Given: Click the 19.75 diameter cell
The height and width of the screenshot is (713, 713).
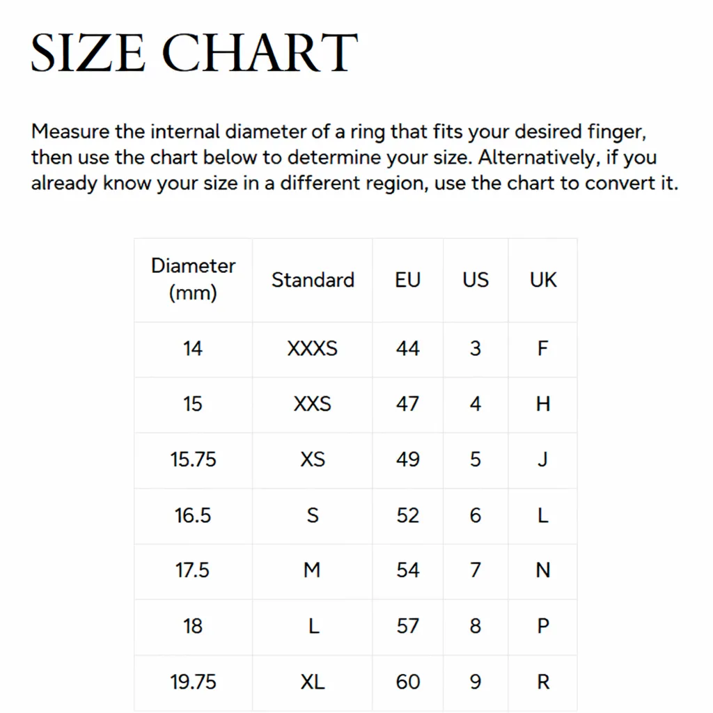Looking at the screenshot, I should click(193, 682).
